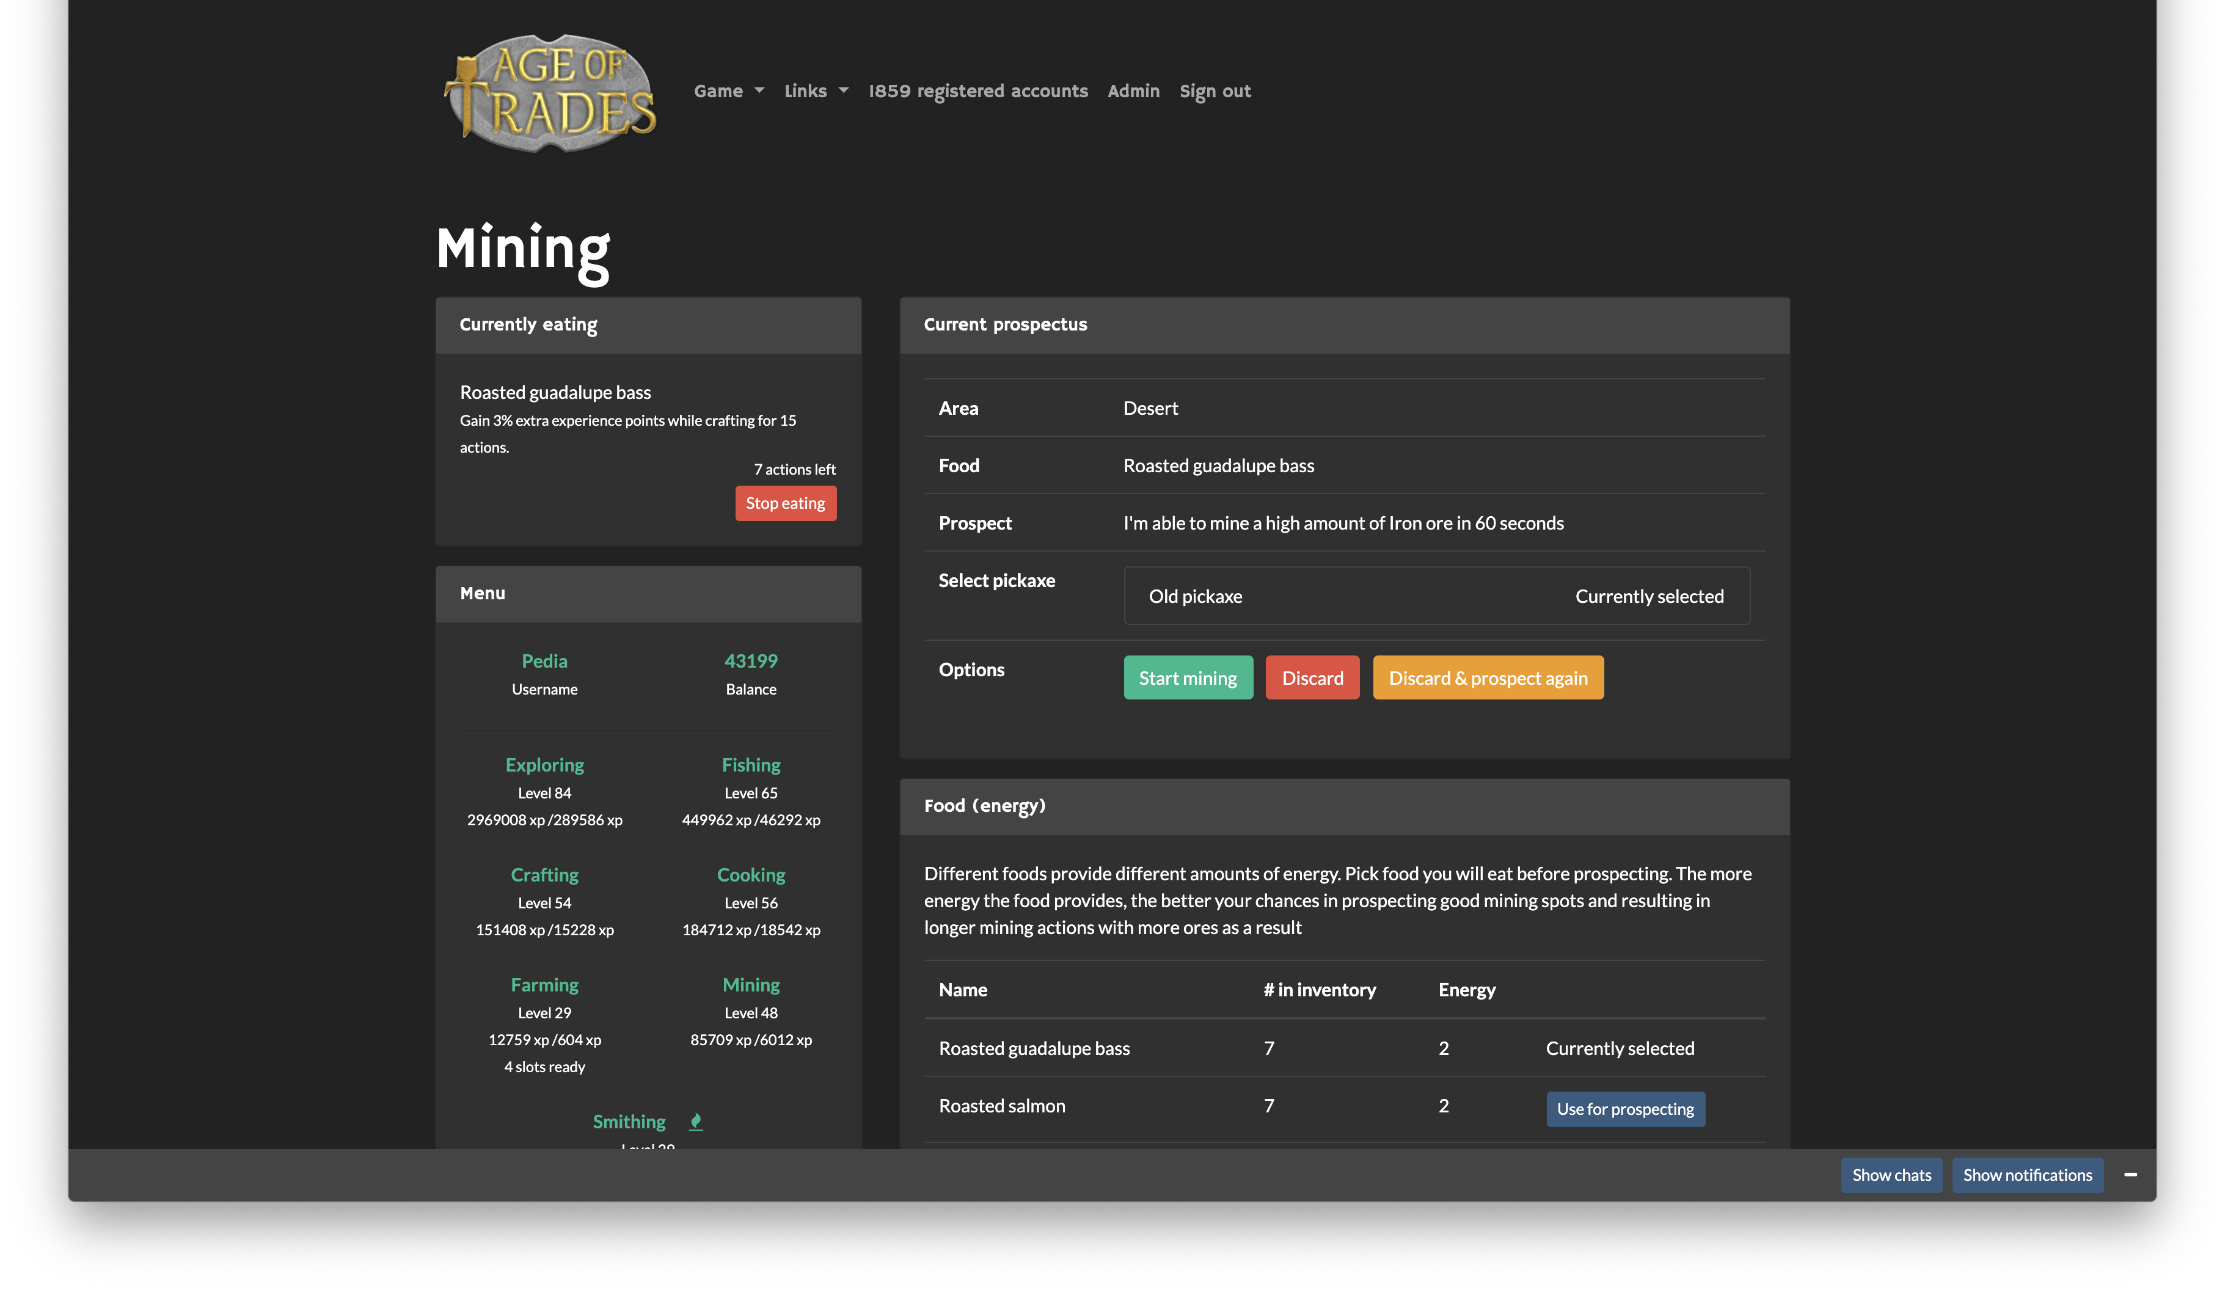Expand the Links dropdown
This screenshot has height=1292, width=2225.
(815, 90)
